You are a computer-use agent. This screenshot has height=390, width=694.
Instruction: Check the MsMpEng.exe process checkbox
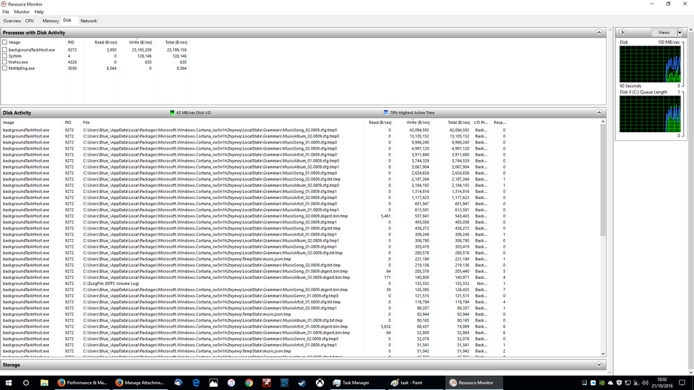(5, 68)
